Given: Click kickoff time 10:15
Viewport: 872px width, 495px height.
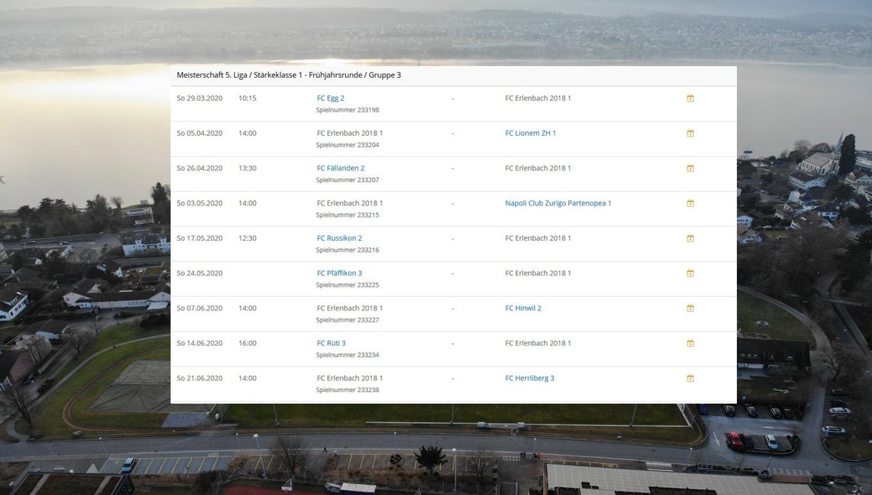Looking at the screenshot, I should [247, 98].
